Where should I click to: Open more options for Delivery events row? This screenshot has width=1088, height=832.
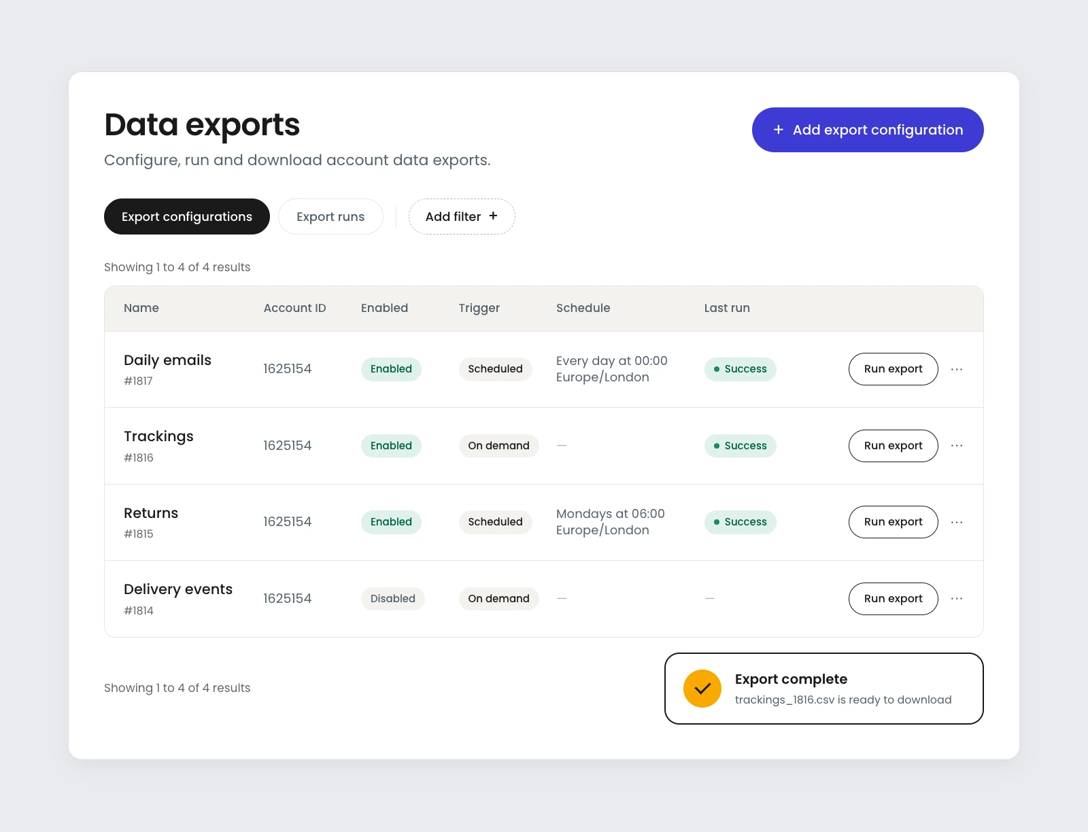point(957,599)
